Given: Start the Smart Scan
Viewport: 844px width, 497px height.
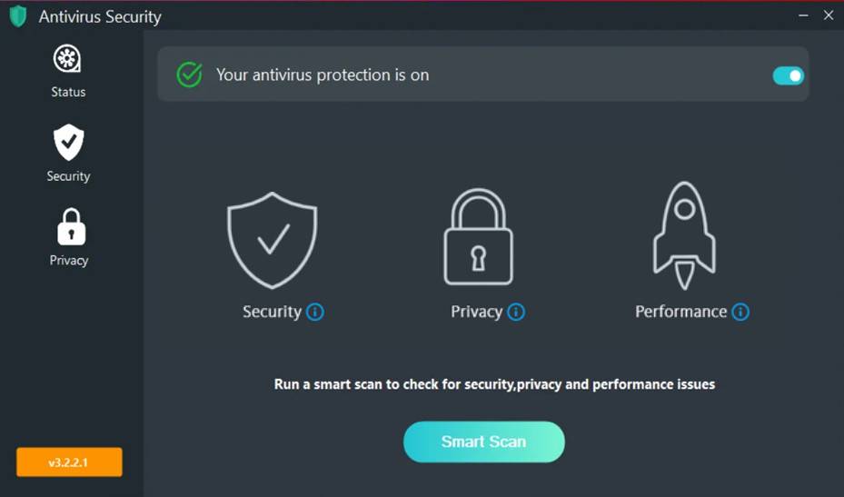Looking at the screenshot, I should click(483, 442).
